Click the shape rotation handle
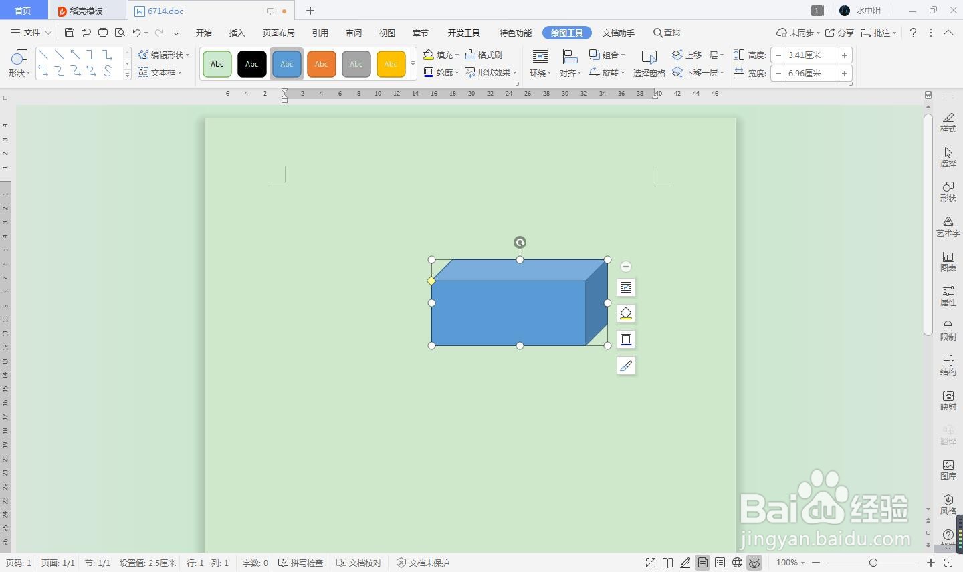 [520, 242]
